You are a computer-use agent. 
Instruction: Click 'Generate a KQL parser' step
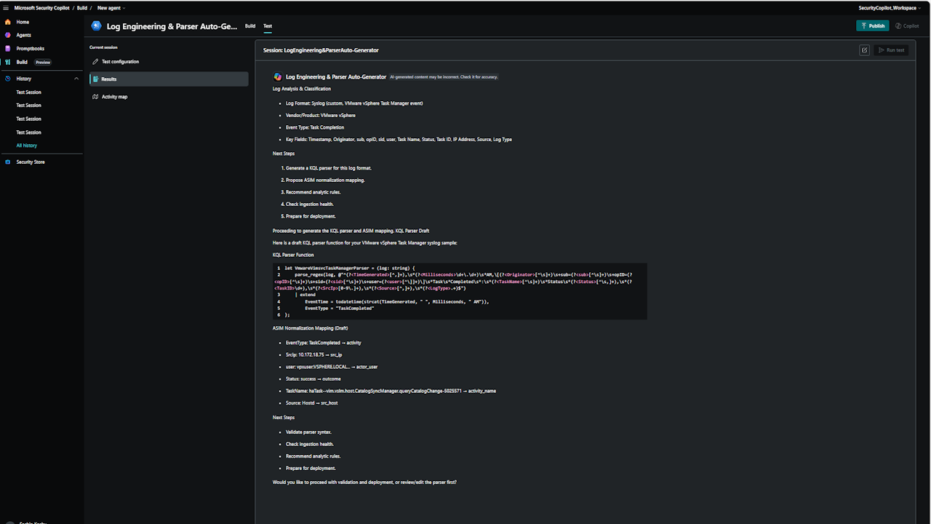coord(329,168)
